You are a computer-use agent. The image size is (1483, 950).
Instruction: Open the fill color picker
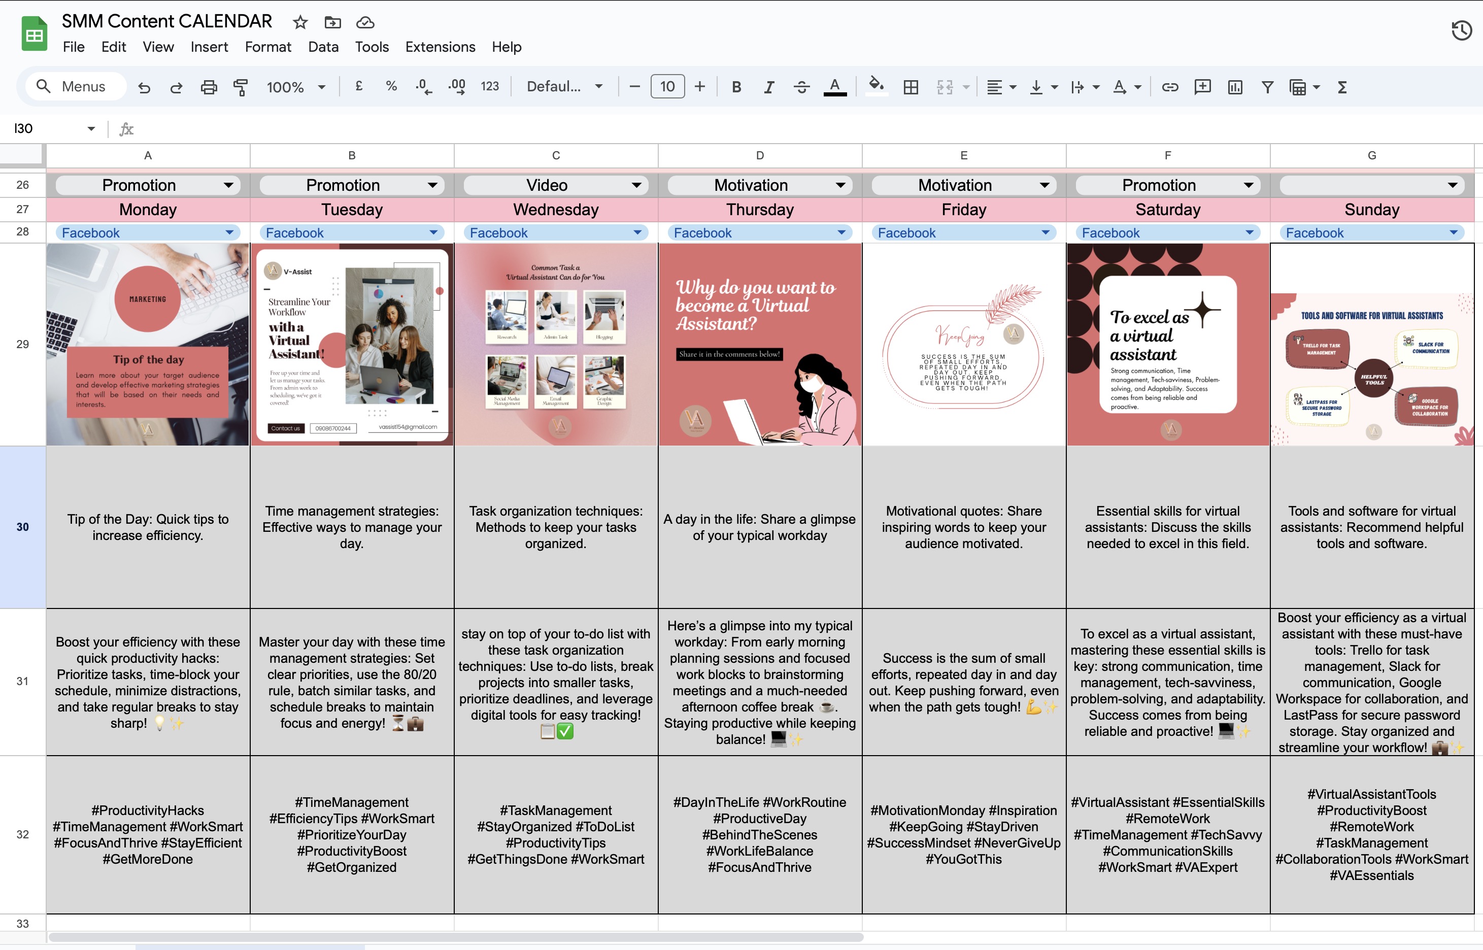(875, 86)
